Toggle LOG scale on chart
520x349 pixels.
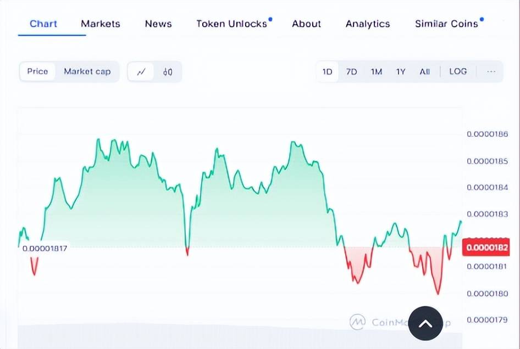click(x=458, y=72)
